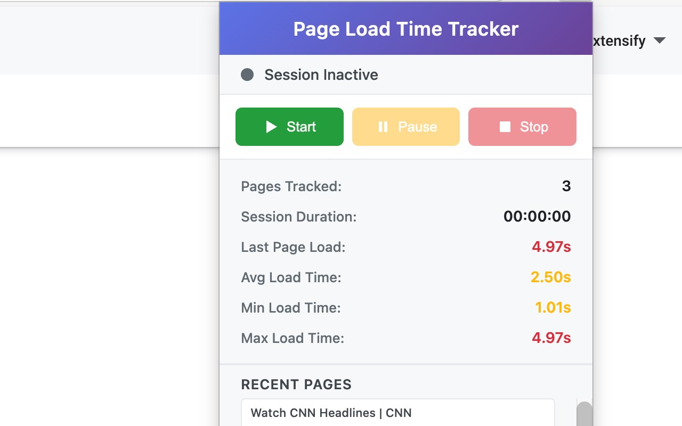This screenshot has height=426, width=682.
Task: Select the Pages Tracked count value
Action: coord(566,186)
